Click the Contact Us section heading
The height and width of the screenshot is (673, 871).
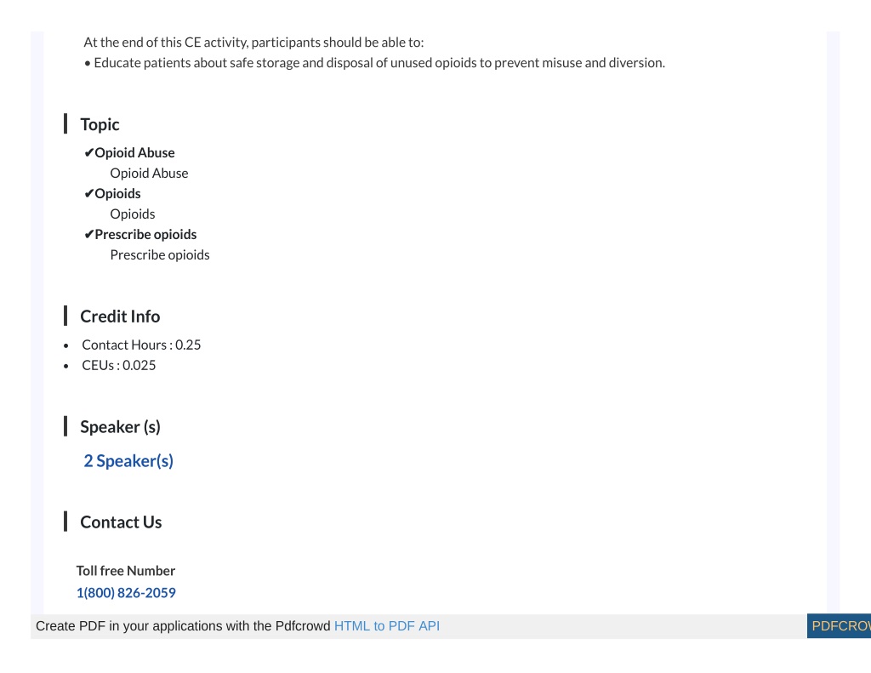click(x=121, y=522)
